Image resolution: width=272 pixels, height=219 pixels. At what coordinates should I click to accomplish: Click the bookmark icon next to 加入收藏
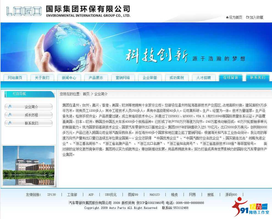click(x=248, y=17)
